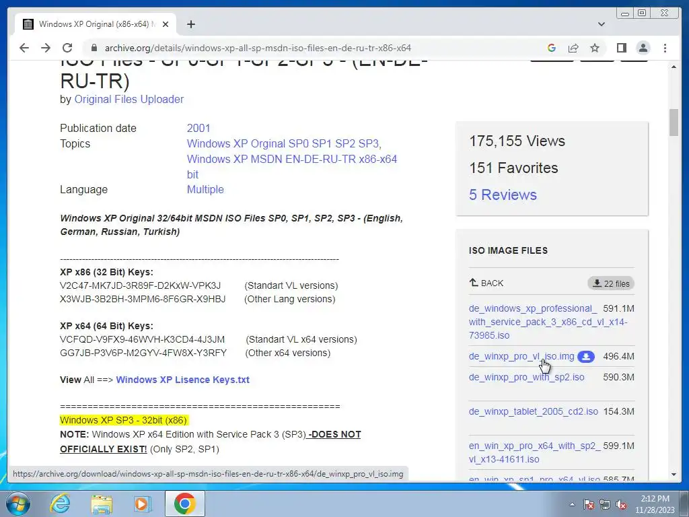Download de_winxp_tablet_2005_cd2.iso file
The height and width of the screenshot is (517, 689).
click(x=534, y=411)
